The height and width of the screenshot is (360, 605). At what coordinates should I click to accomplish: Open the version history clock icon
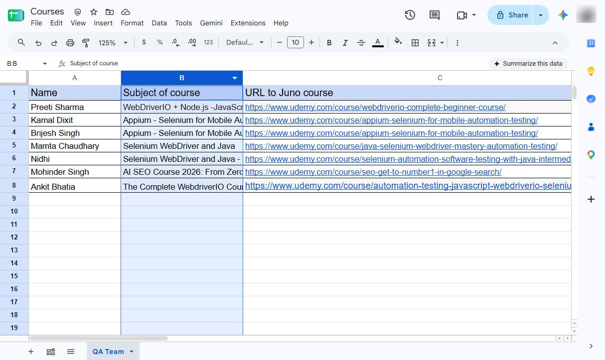(410, 15)
